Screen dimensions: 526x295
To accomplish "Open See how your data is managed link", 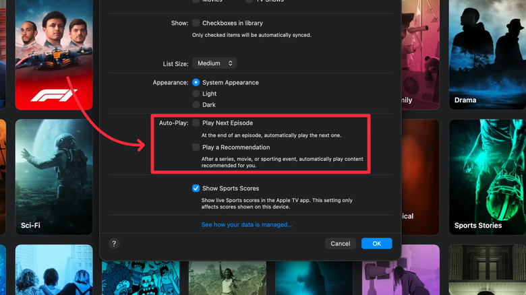I will click(247, 224).
